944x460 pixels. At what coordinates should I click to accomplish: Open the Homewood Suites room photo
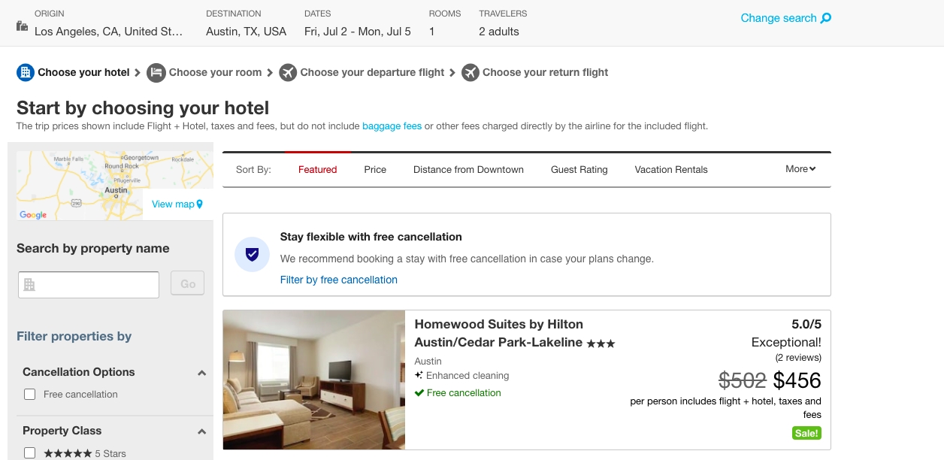point(313,380)
